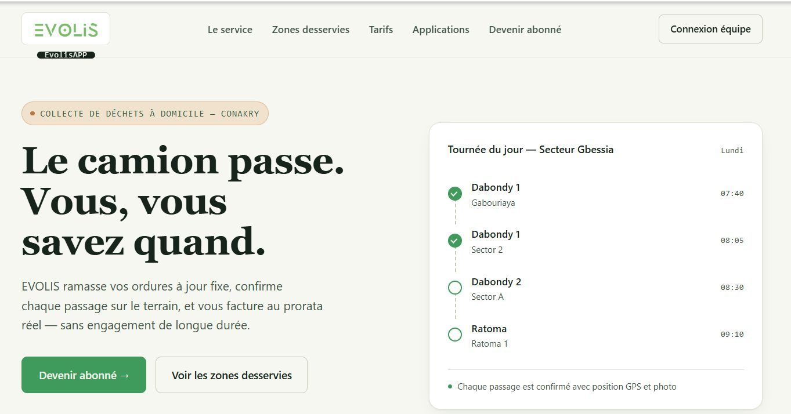This screenshot has height=414, width=791.
Task: Click the EVOLIS logo
Action: pyautogui.click(x=66, y=29)
